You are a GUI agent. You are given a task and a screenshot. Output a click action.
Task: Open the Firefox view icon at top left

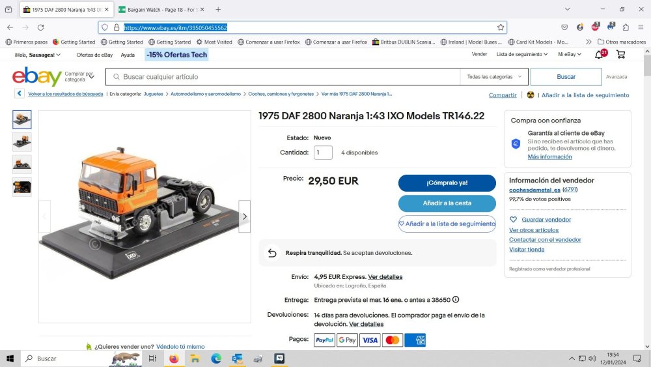(x=8, y=9)
